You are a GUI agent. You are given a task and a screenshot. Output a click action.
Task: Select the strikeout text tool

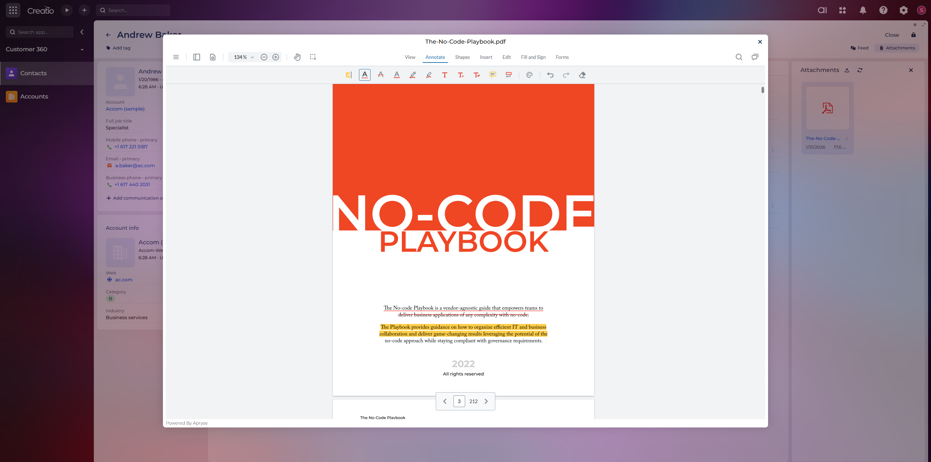click(x=381, y=75)
